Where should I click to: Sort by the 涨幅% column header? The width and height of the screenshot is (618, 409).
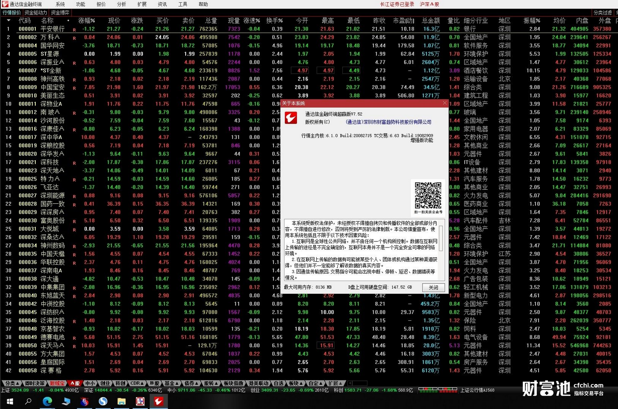[x=86, y=21]
